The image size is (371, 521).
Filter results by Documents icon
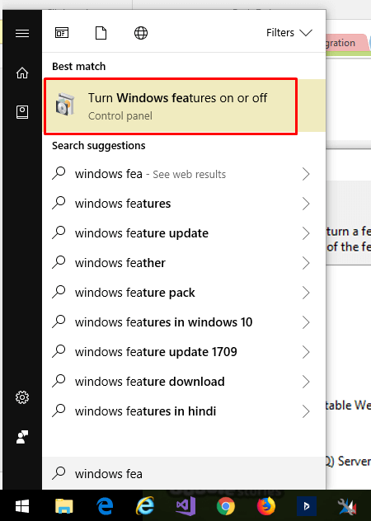101,33
